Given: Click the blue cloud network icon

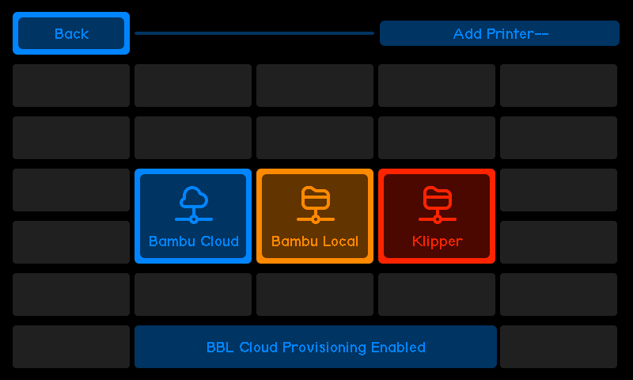Looking at the screenshot, I should click(194, 205).
